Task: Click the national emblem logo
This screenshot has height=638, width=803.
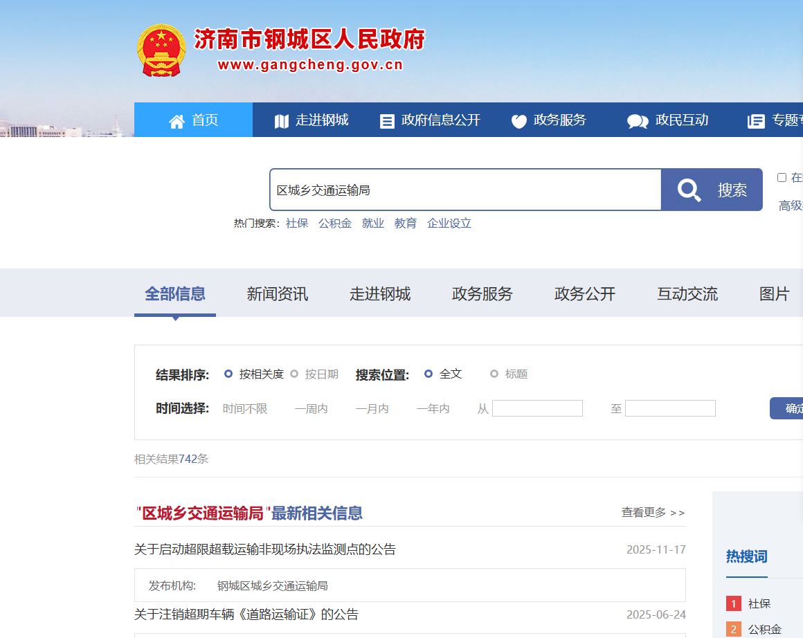Action: click(161, 51)
